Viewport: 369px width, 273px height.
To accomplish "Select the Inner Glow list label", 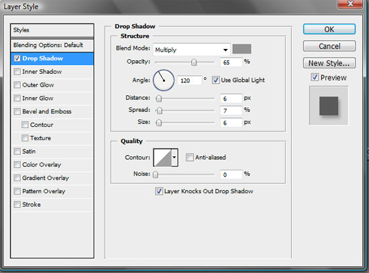I will click(38, 98).
